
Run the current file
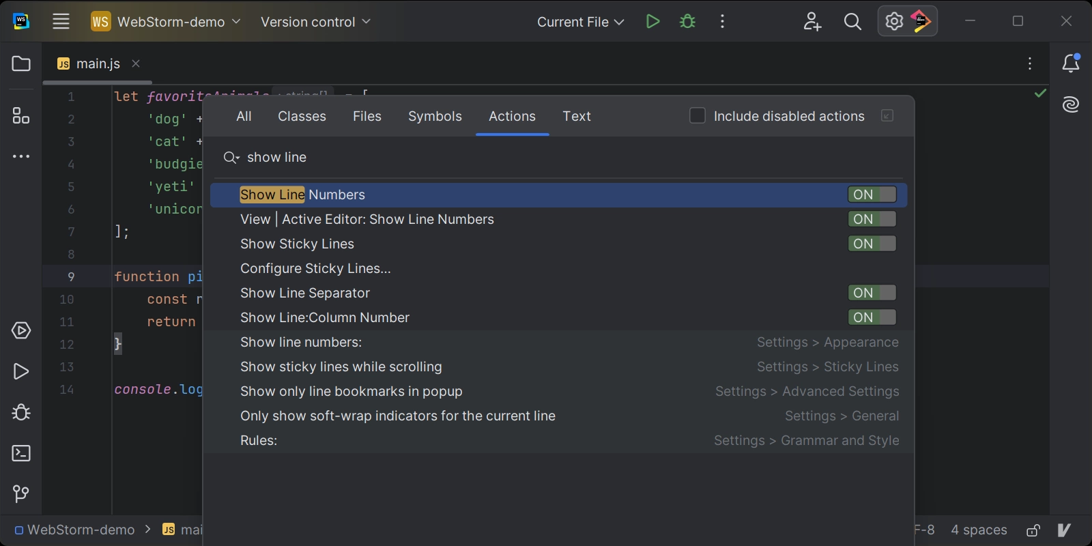(652, 21)
